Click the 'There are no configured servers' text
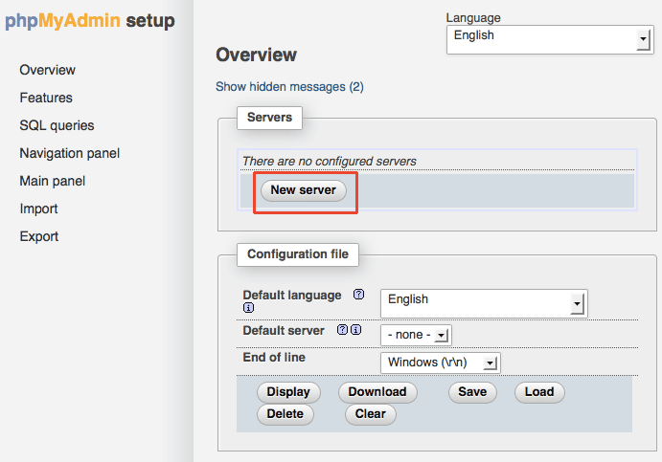 [x=330, y=162]
